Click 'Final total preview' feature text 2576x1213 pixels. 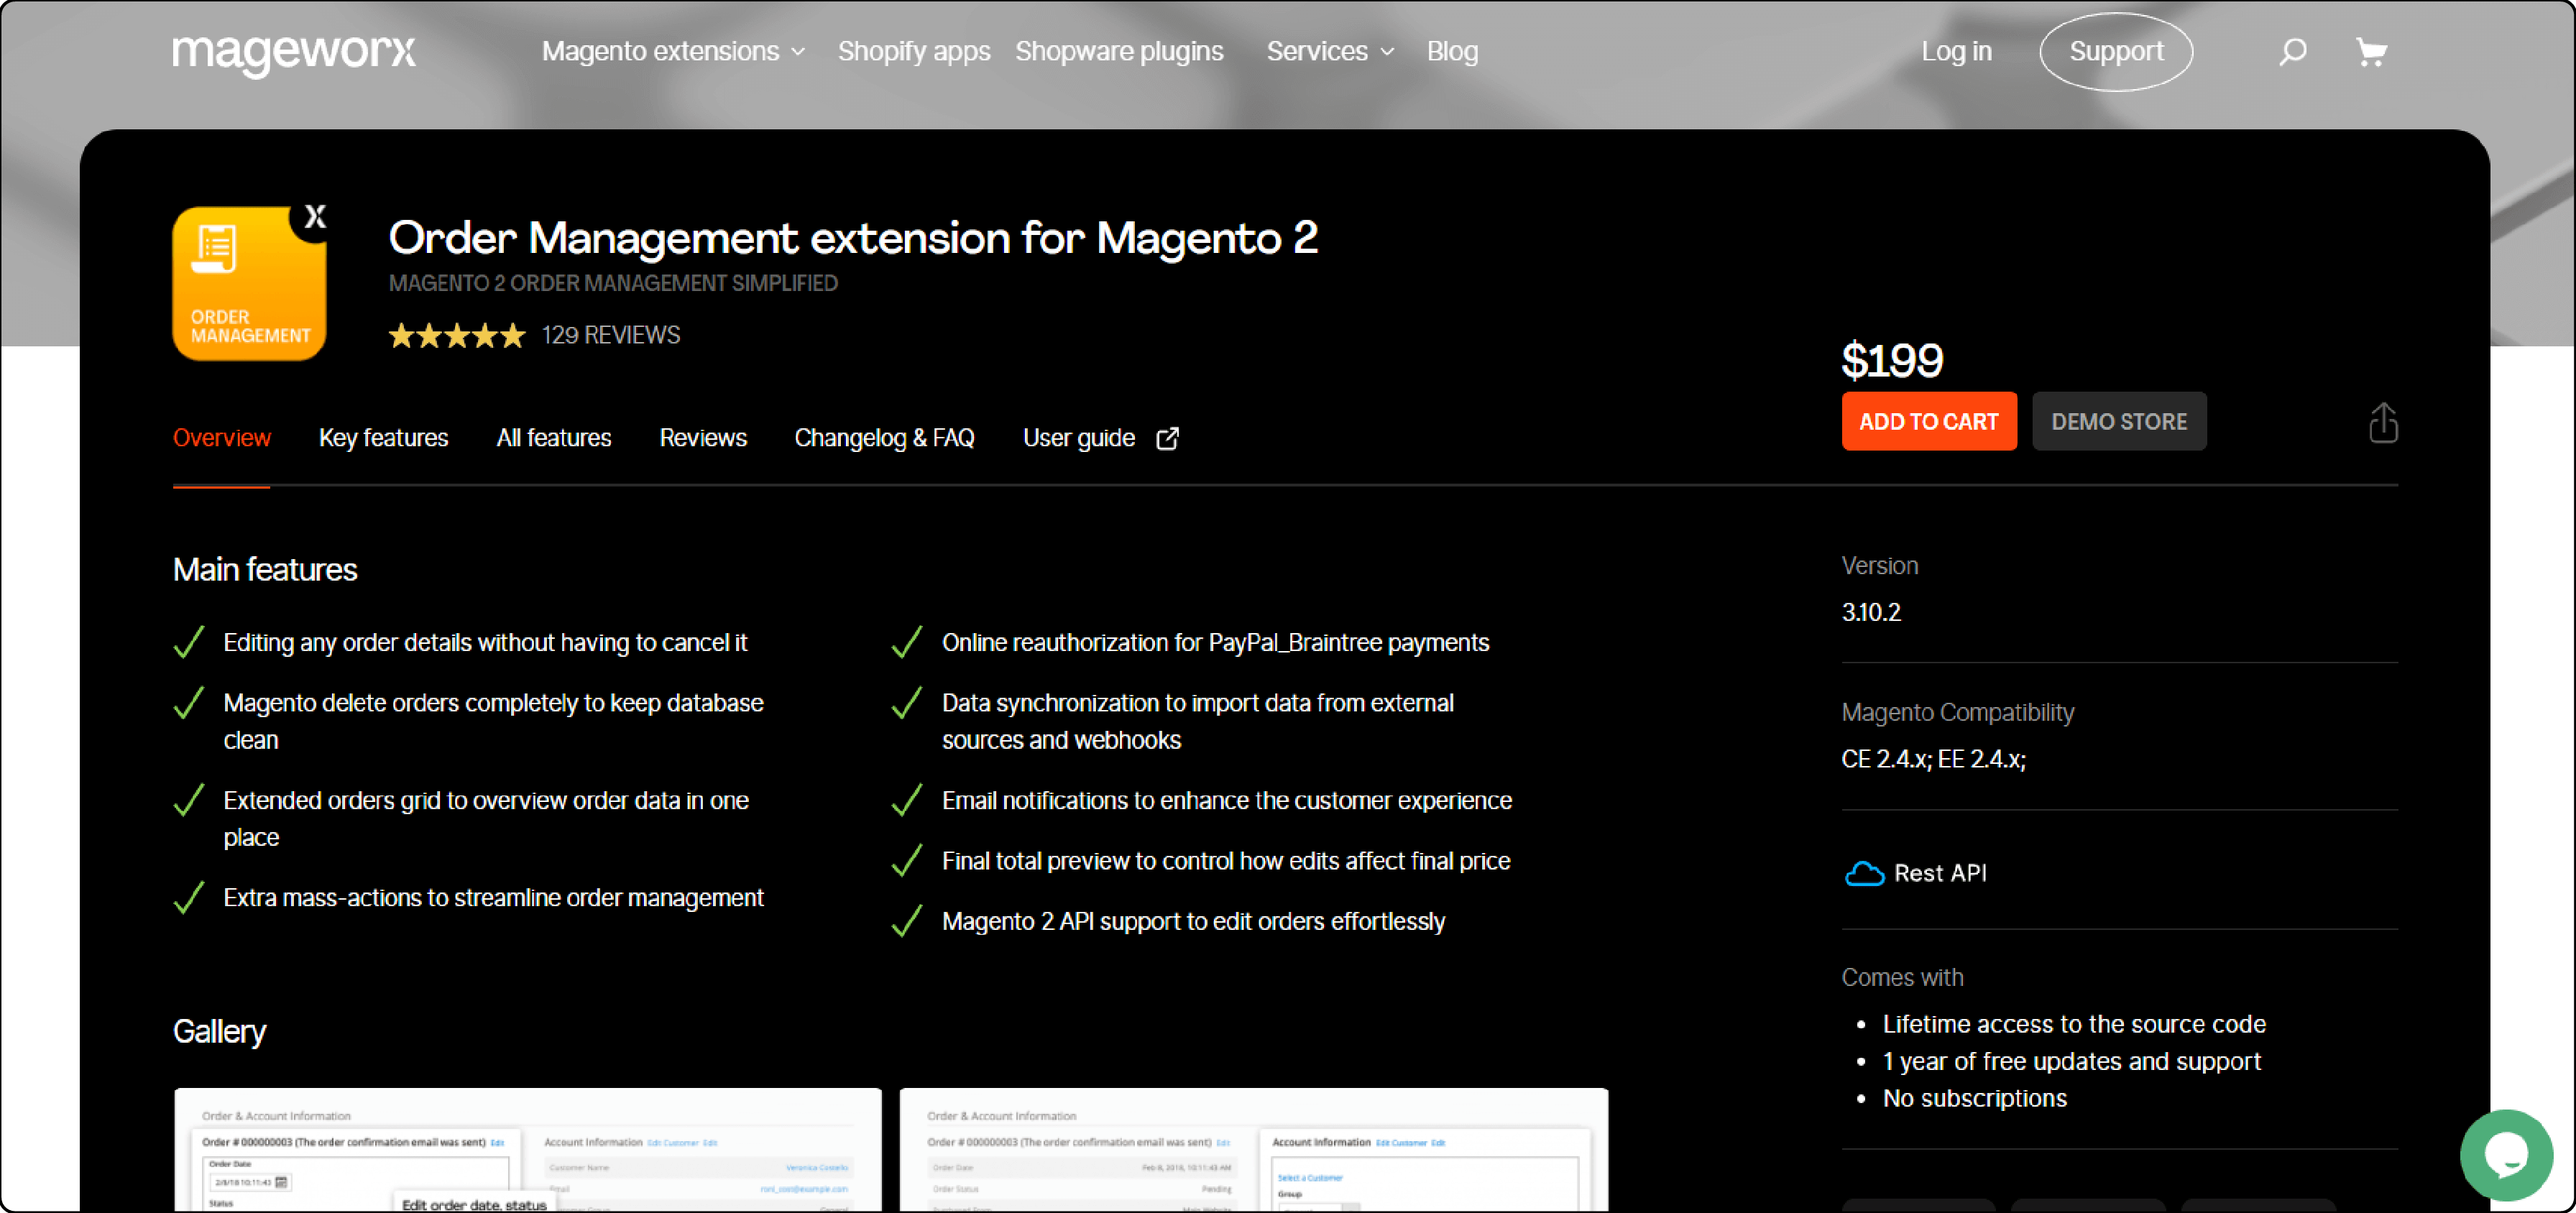(1225, 861)
